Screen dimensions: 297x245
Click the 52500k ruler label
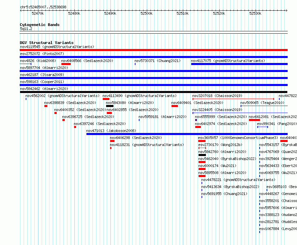point(146,13)
